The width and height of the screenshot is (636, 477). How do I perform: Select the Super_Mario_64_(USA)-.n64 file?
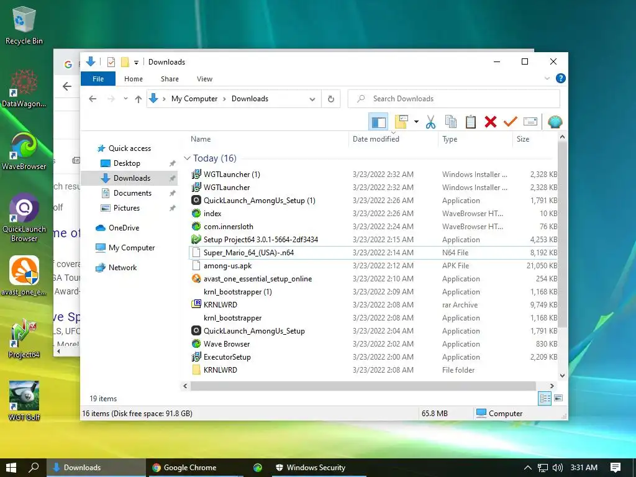[248, 253]
